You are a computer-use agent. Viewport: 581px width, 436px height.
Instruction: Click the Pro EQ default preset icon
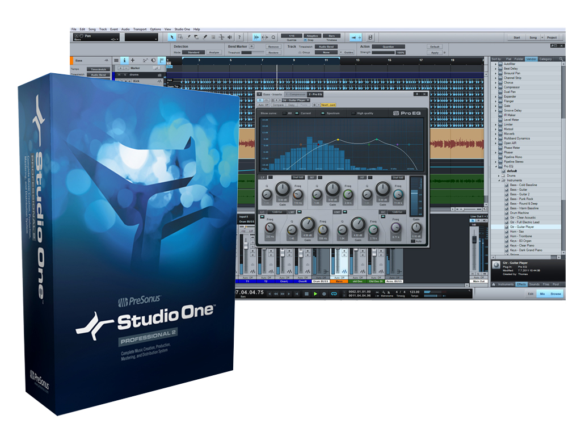pyautogui.click(x=502, y=171)
